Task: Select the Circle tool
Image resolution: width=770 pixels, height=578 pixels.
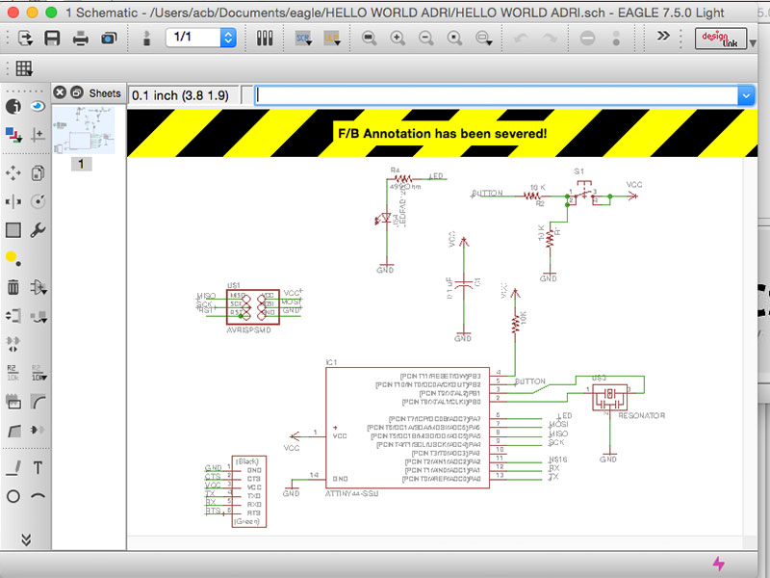Action: click(13, 496)
